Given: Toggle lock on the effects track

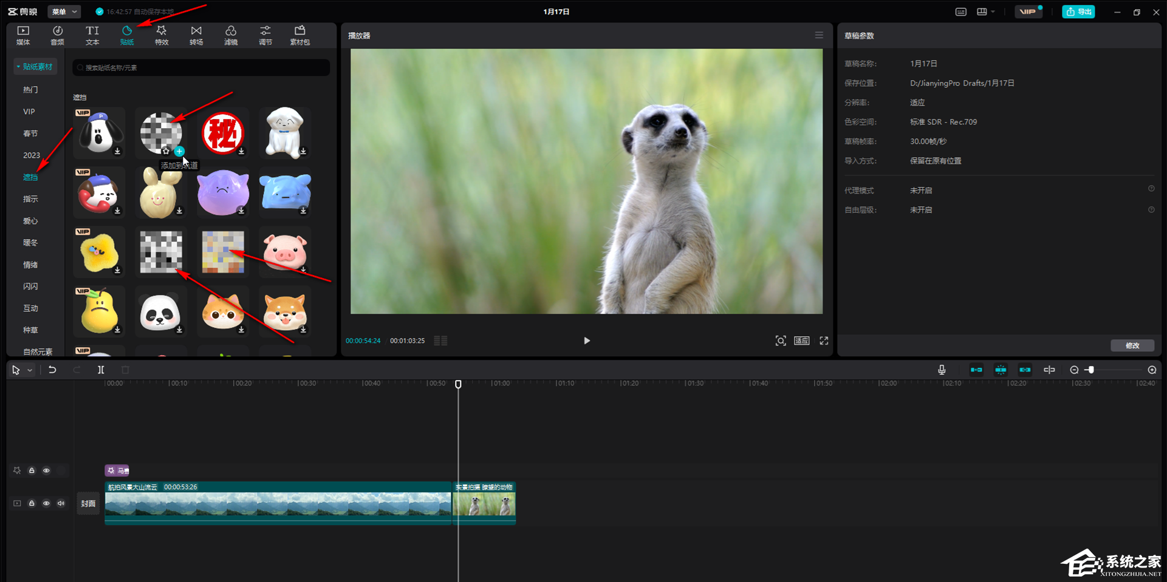Looking at the screenshot, I should click(x=32, y=470).
